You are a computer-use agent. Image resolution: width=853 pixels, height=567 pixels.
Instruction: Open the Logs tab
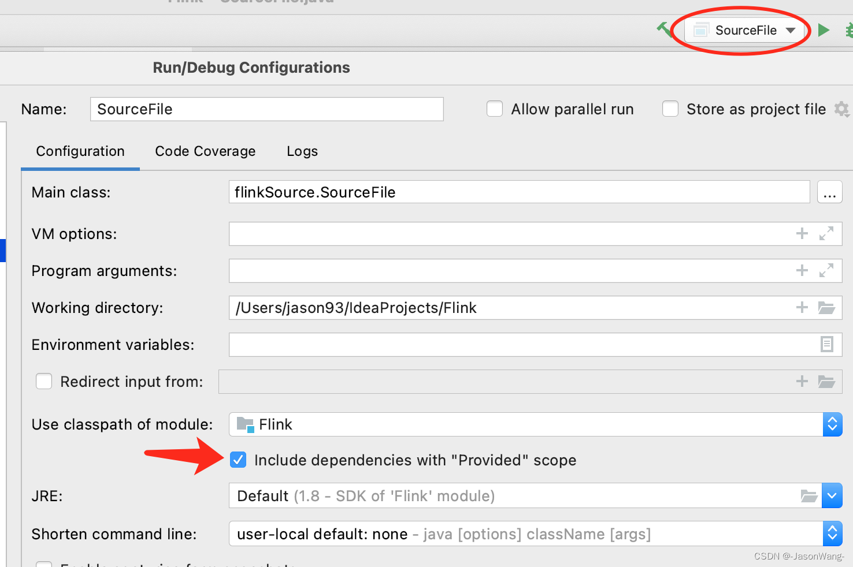302,151
